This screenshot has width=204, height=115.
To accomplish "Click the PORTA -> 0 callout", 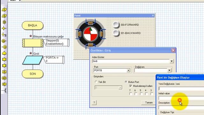I will (x=54, y=60).
